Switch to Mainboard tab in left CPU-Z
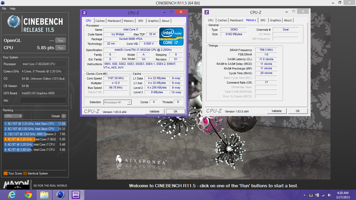 pyautogui.click(x=114, y=21)
